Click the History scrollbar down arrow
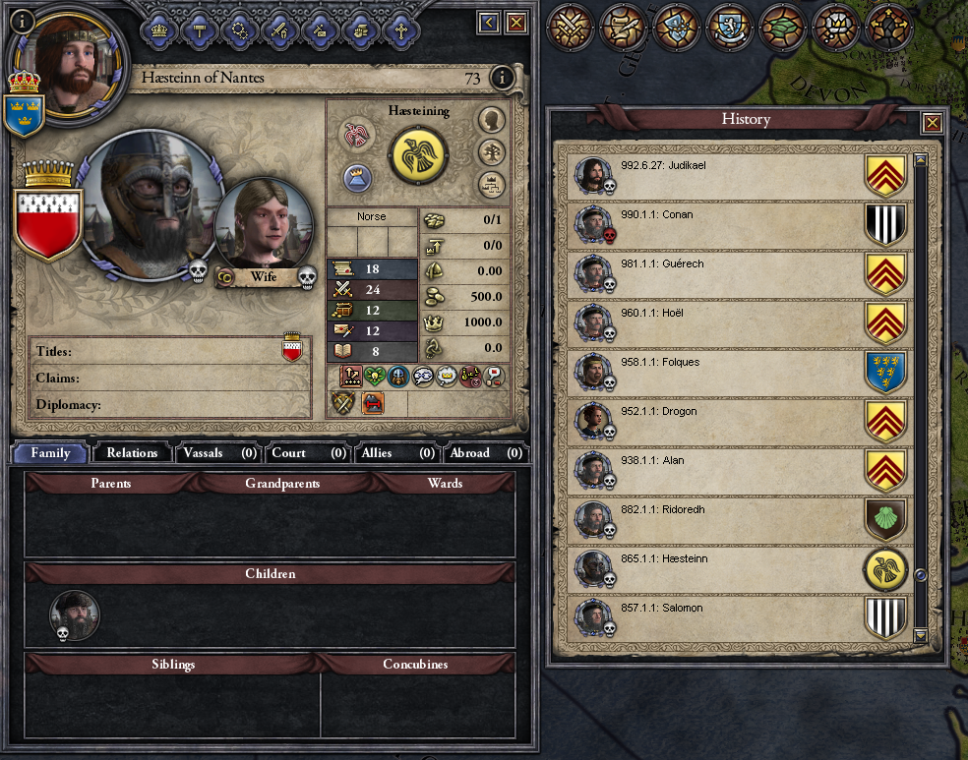The image size is (968, 760). [920, 635]
